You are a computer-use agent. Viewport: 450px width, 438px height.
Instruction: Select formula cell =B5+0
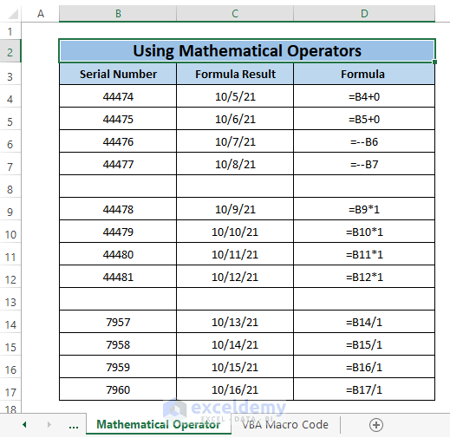(x=364, y=119)
